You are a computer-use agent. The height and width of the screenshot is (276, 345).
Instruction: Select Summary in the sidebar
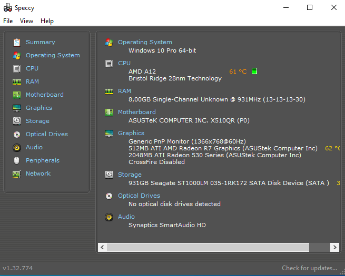click(x=41, y=42)
